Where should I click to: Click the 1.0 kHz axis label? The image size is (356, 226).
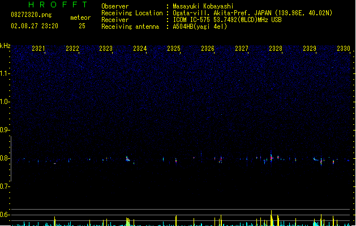coord(5,102)
